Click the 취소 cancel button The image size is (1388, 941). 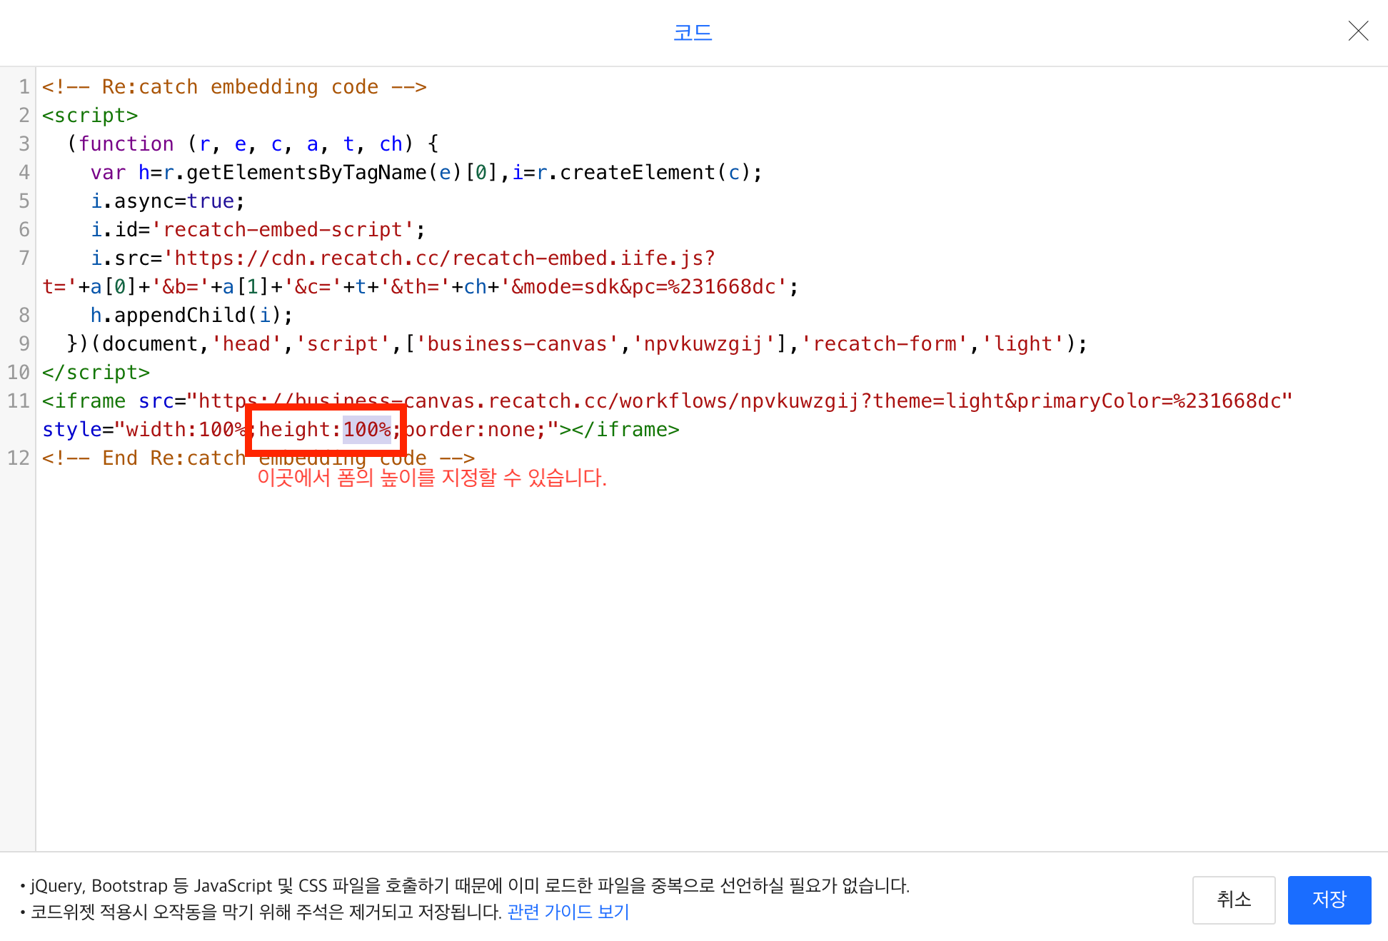tap(1233, 900)
